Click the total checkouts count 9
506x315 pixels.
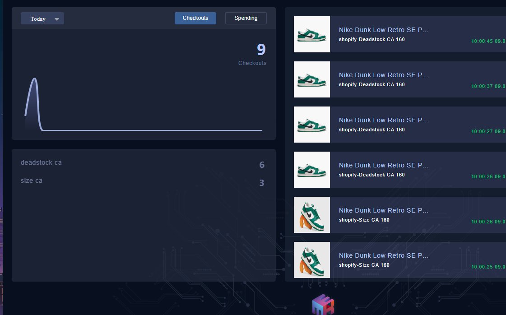[261, 49]
